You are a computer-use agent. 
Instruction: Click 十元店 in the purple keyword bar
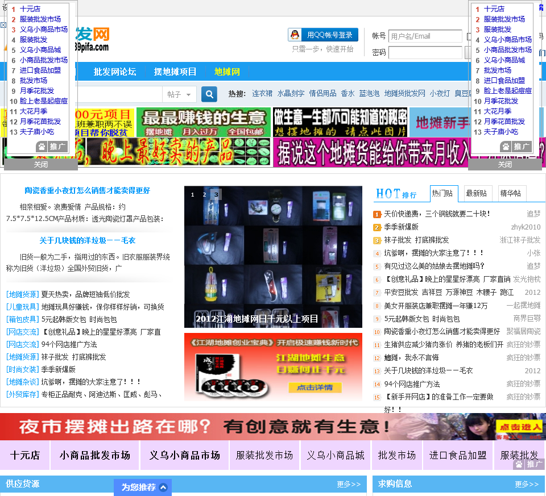pos(24,455)
